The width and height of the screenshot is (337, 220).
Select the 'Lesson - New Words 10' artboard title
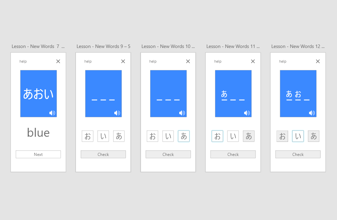pyautogui.click(x=168, y=46)
